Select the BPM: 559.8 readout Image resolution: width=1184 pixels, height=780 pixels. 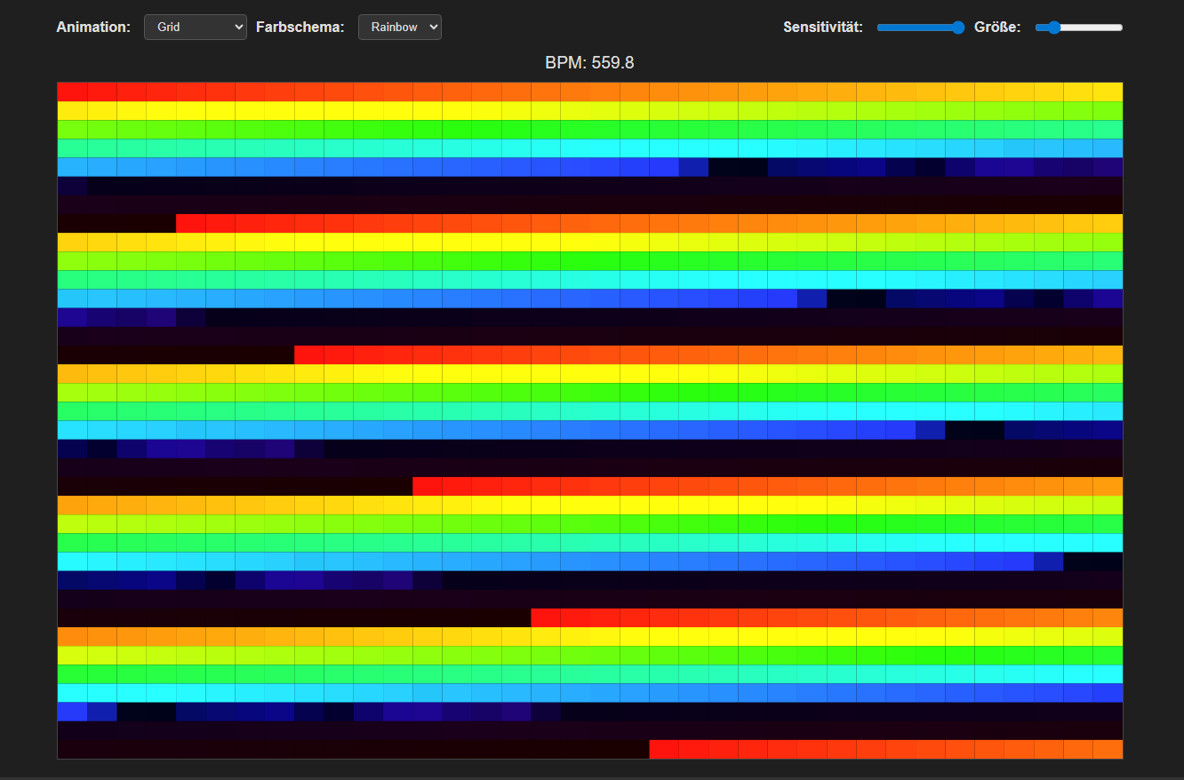(x=590, y=62)
